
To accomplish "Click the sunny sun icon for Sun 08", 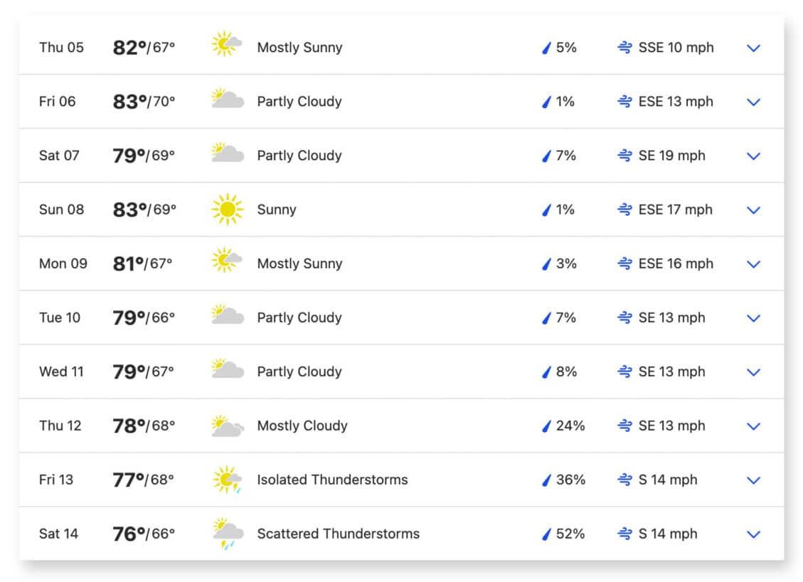I will point(226,209).
